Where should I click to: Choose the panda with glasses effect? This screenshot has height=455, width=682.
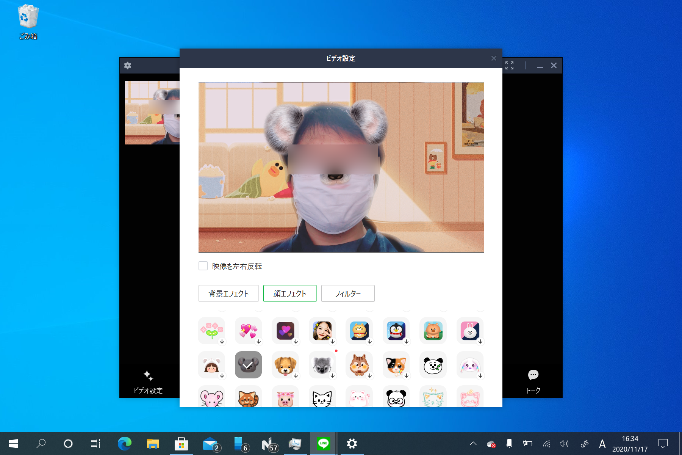coord(396,396)
